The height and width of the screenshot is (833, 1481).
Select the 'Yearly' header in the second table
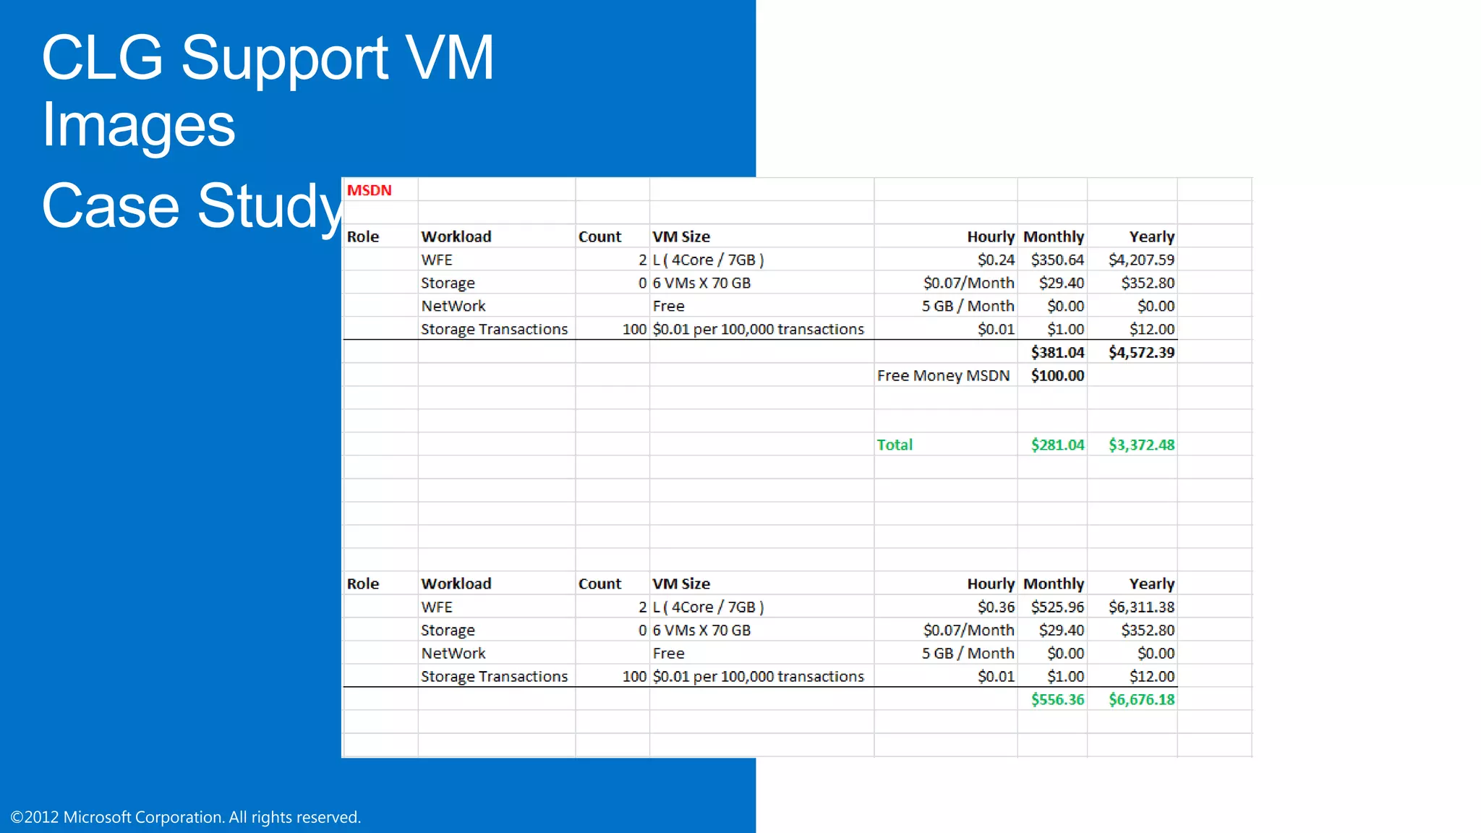click(x=1152, y=584)
